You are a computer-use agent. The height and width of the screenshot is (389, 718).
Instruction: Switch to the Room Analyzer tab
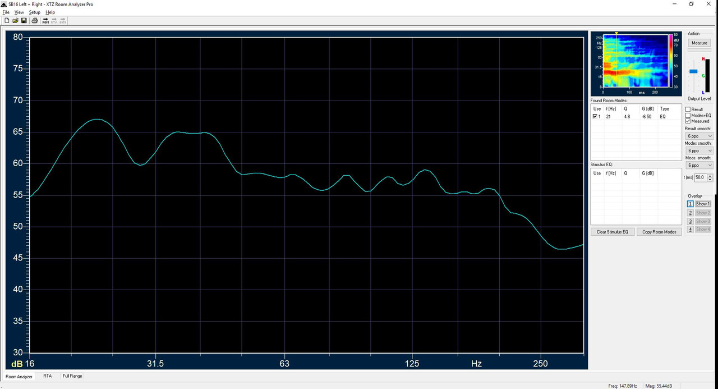[19, 377]
